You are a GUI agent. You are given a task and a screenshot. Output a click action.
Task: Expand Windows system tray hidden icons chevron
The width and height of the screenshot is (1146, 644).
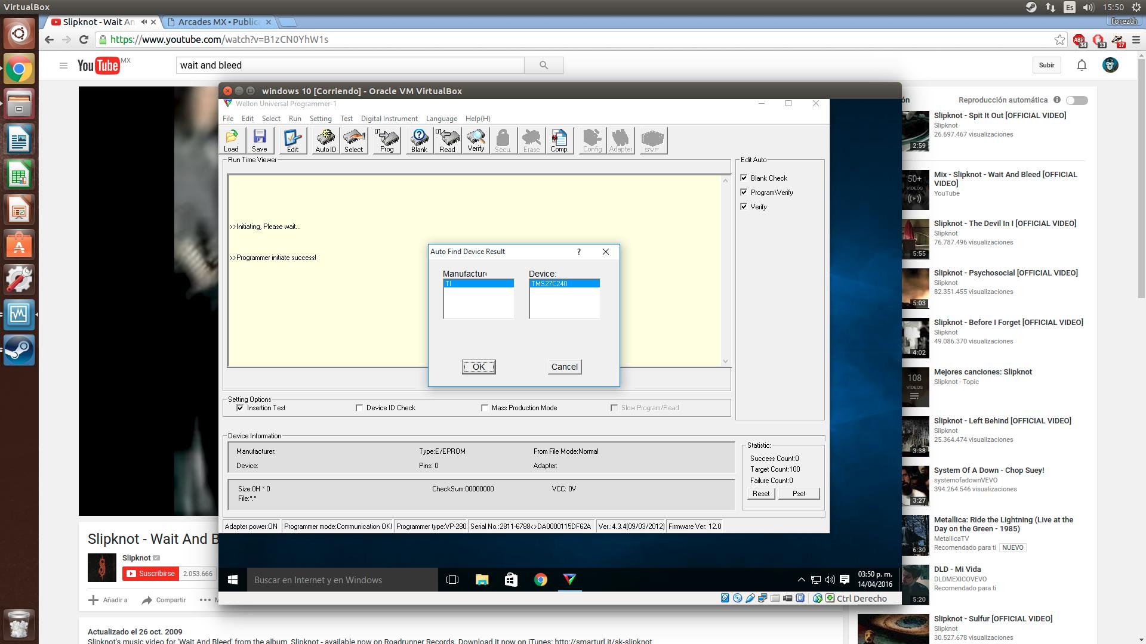tap(801, 580)
